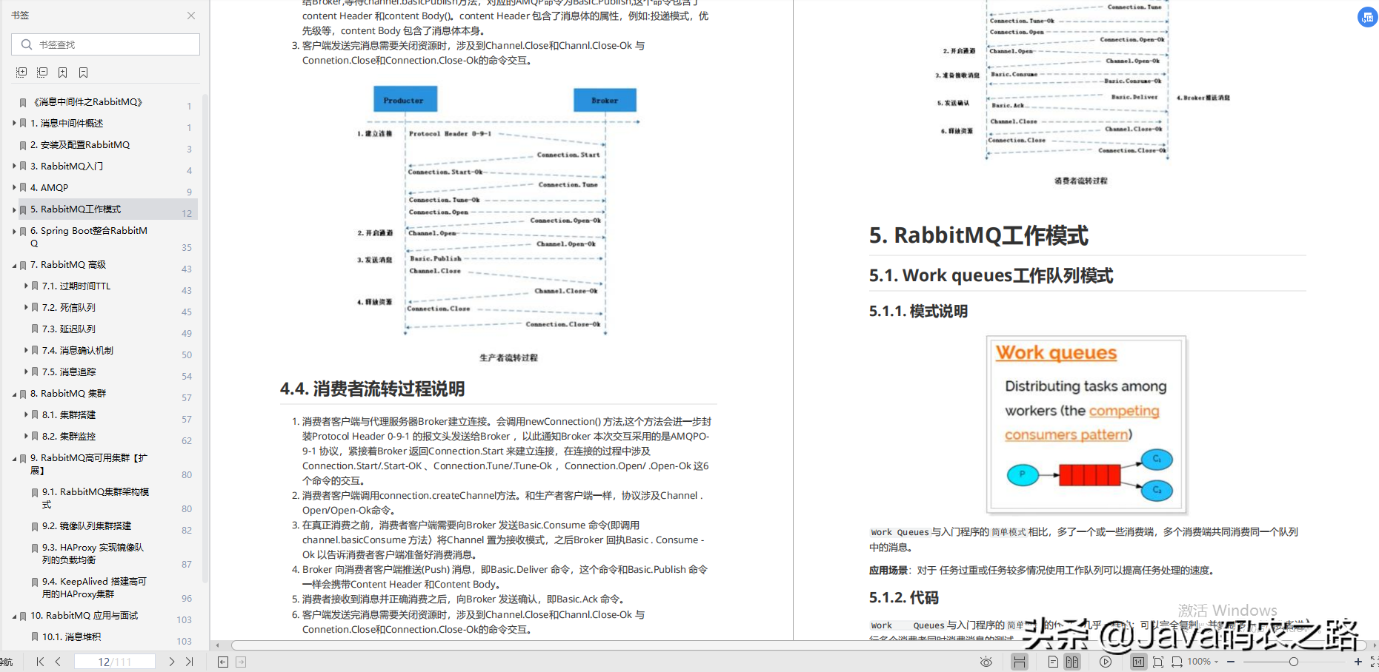
Task: Expand the '5. RabbitMQ工作模式' bookmark
Action: [14, 209]
